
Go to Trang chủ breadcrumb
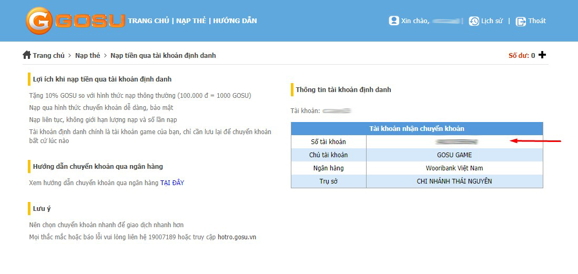click(x=49, y=56)
